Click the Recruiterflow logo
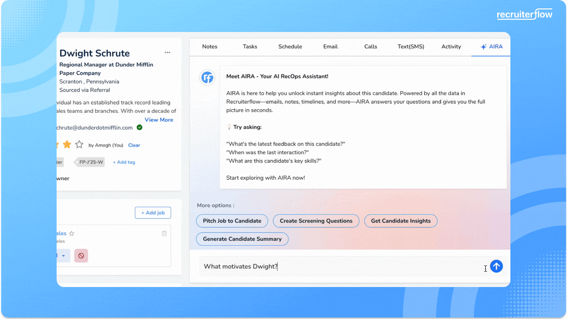Viewport: 567px width, 319px height. click(524, 14)
